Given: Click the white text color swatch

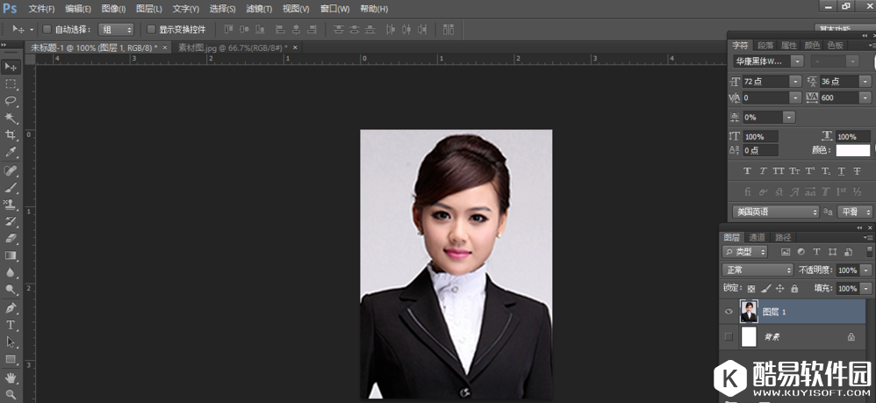Looking at the screenshot, I should (x=852, y=150).
